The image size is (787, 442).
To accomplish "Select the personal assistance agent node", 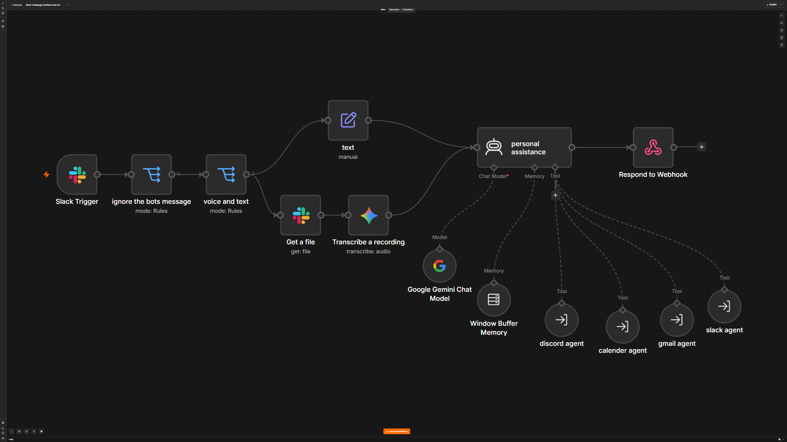I will click(x=524, y=147).
